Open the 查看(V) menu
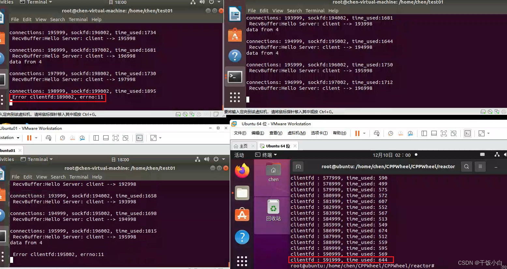 coord(276,133)
